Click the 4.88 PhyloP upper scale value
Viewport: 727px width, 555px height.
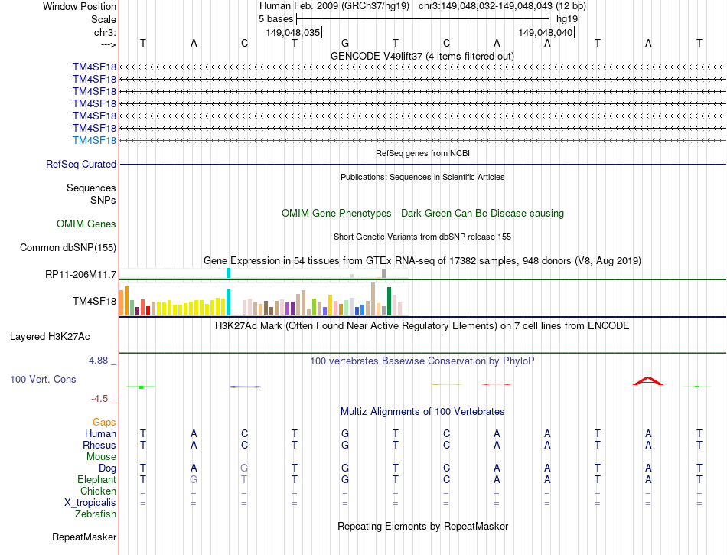point(99,361)
